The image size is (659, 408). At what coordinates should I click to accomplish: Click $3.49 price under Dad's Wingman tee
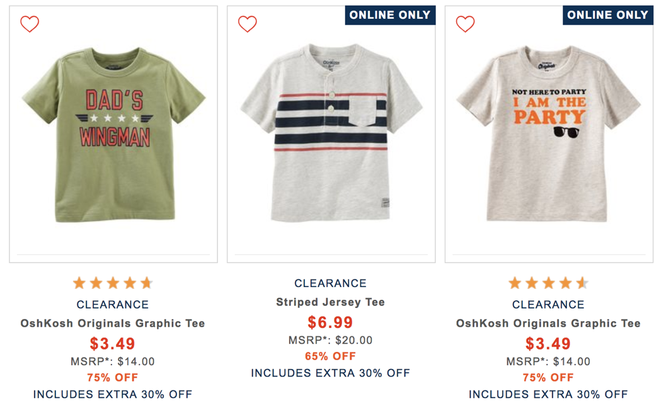113,344
